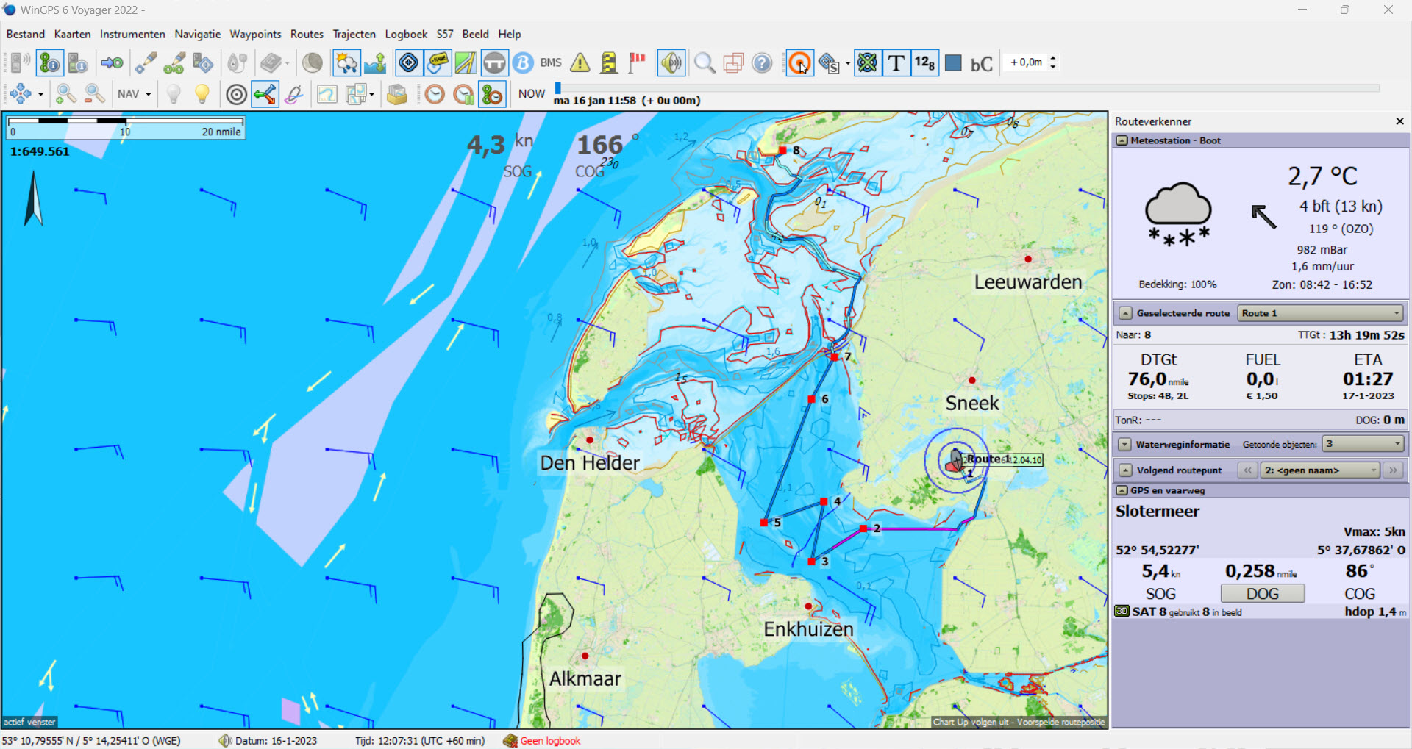Click the 'Geen logboek' link in the statusbar
1412x749 pixels.
pyautogui.click(x=549, y=741)
